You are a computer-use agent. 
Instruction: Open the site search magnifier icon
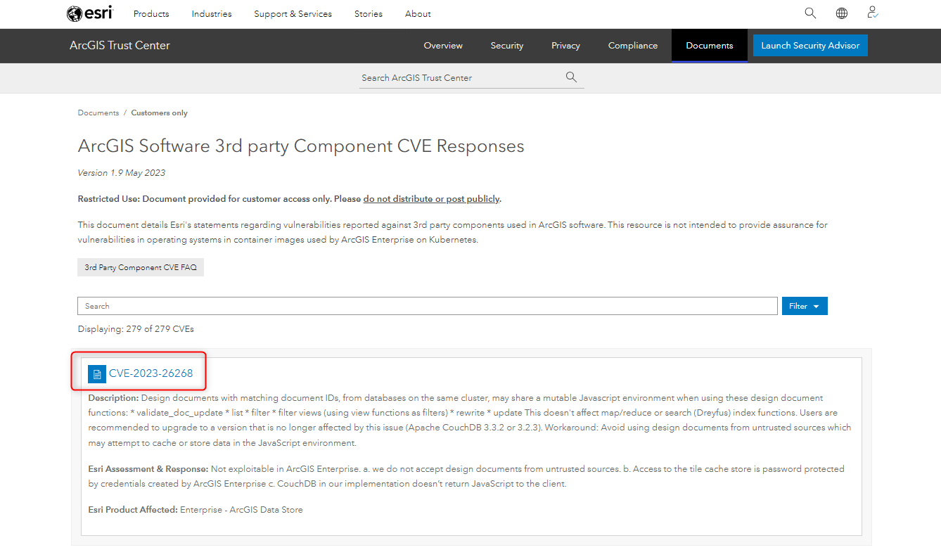(x=810, y=13)
